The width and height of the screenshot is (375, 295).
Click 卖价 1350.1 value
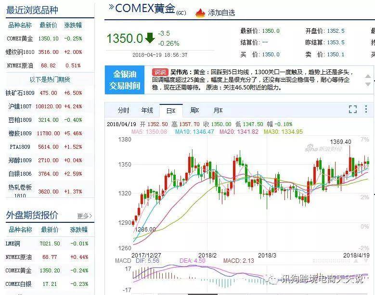pos(336,54)
